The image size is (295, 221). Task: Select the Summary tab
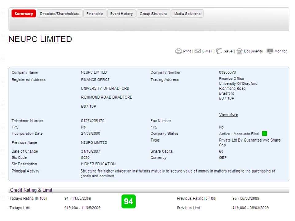click(x=24, y=14)
